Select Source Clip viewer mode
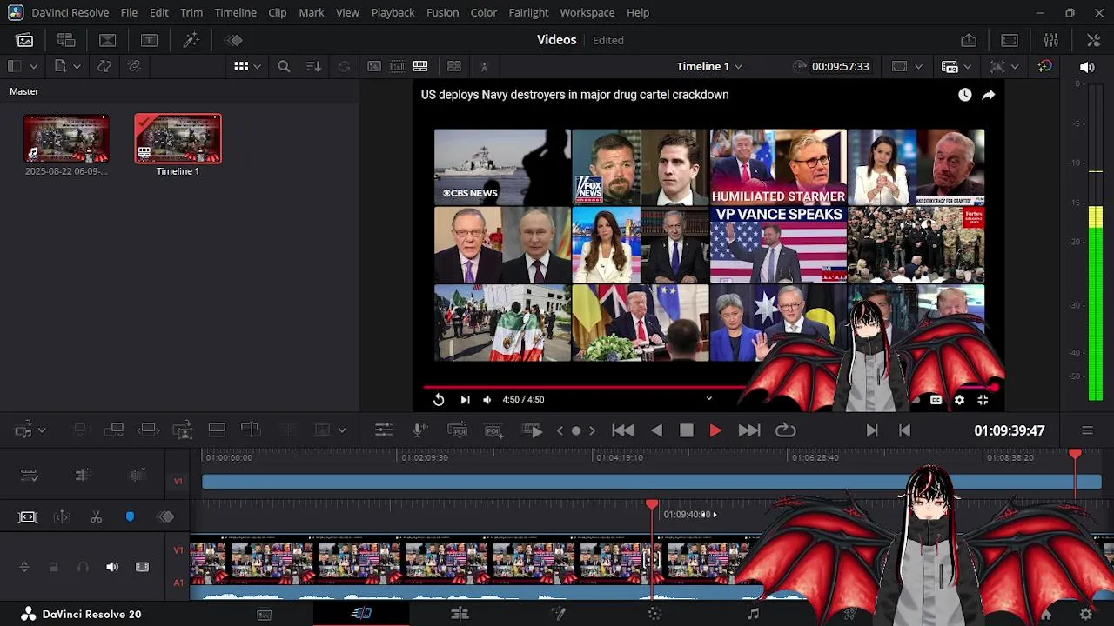Screen dimensions: 1114x626 click(374, 66)
